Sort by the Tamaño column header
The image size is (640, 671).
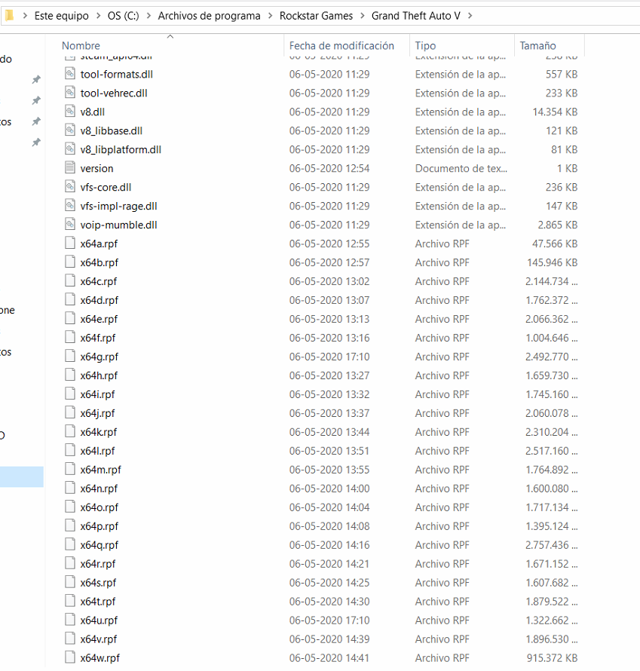[x=537, y=46]
